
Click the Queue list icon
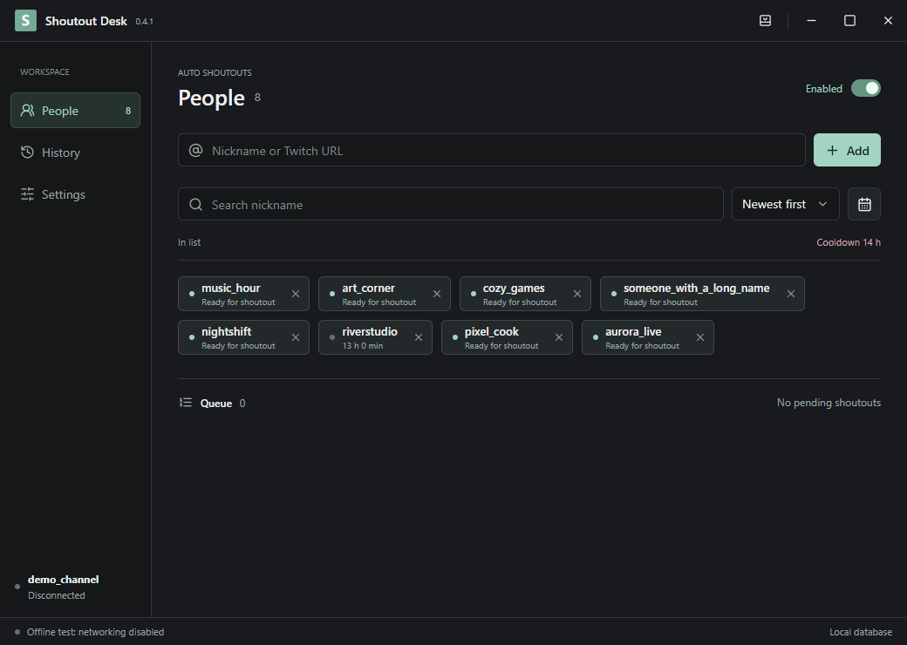(x=185, y=403)
